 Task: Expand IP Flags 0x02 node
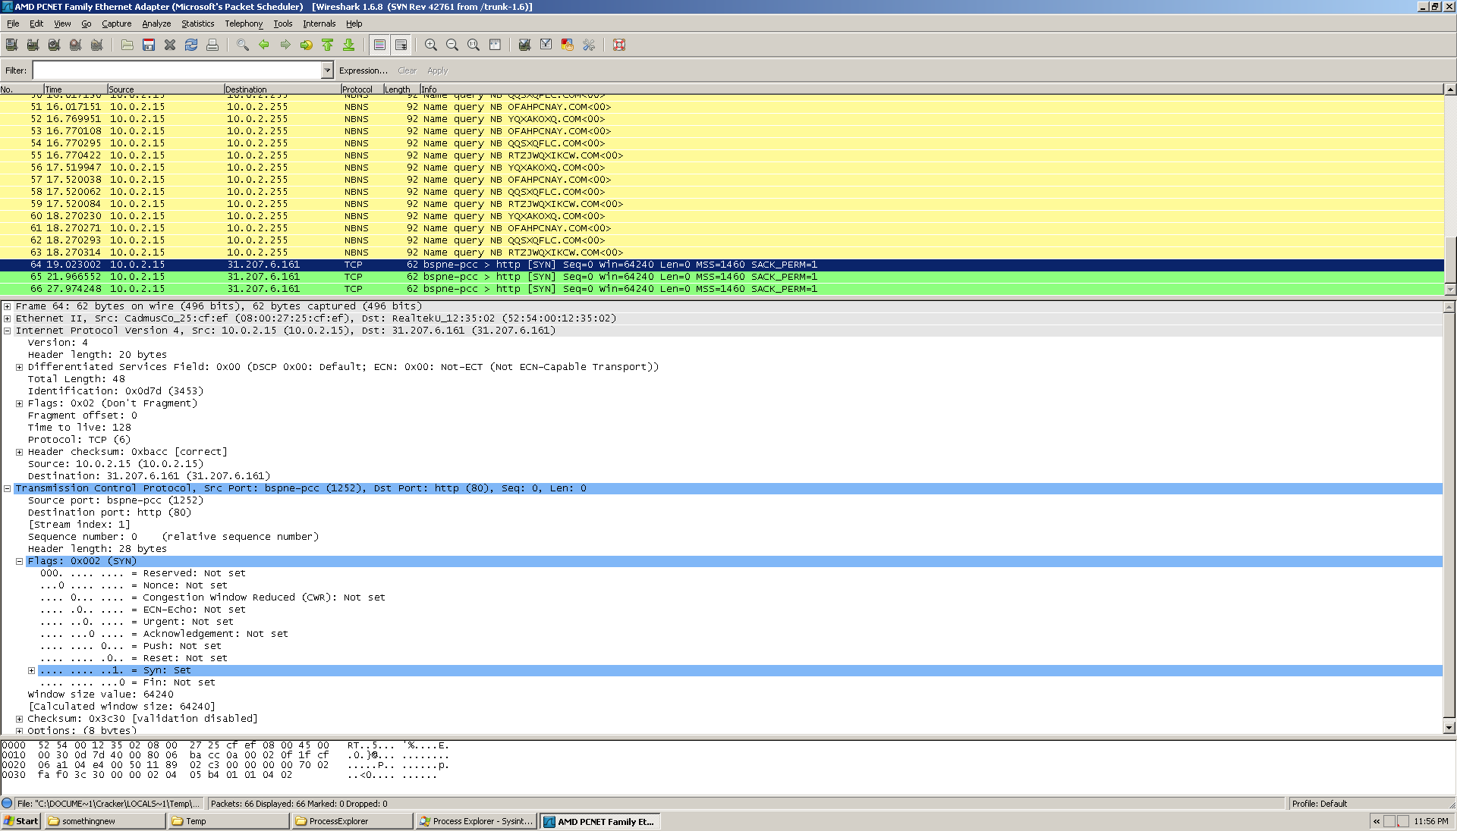point(20,403)
